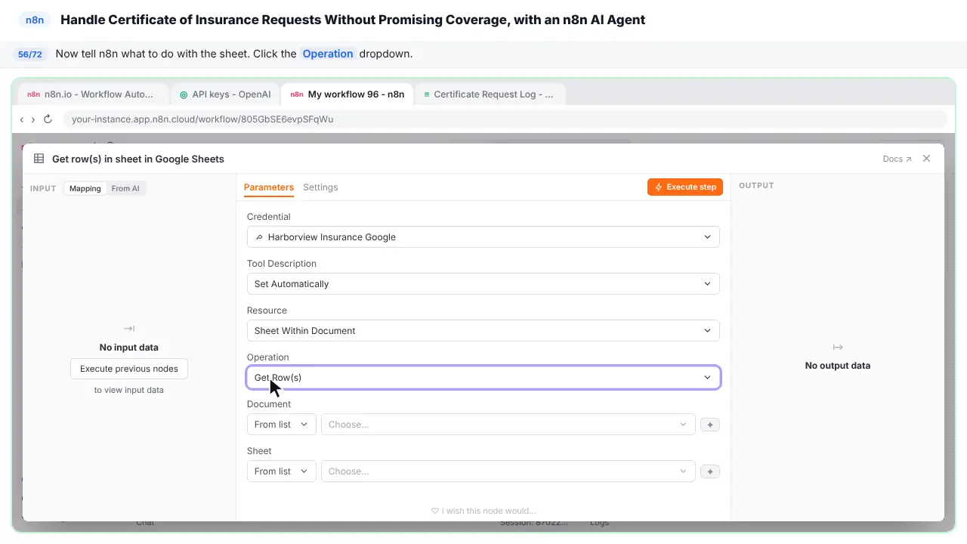Click Execute previous nodes button

(129, 369)
